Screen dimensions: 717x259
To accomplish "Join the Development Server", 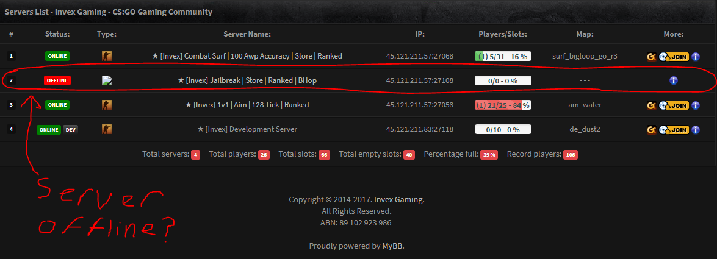I will click(674, 130).
